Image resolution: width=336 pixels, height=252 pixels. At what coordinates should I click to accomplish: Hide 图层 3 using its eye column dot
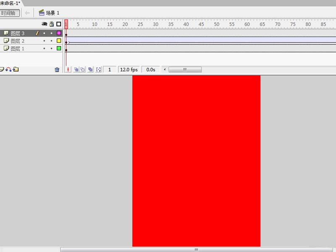coord(44,33)
